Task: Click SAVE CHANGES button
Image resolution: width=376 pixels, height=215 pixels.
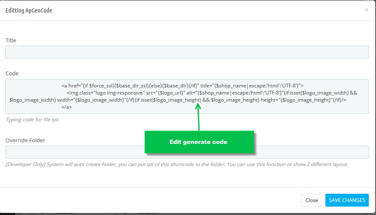Action: (347, 200)
